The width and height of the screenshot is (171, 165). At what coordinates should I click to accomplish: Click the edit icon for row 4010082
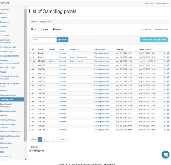168,65
